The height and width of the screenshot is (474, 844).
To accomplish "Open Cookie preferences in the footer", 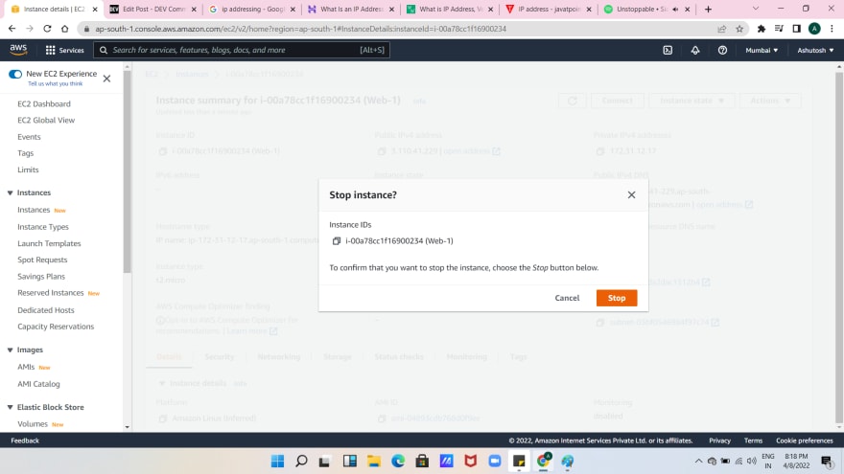I will point(804,440).
